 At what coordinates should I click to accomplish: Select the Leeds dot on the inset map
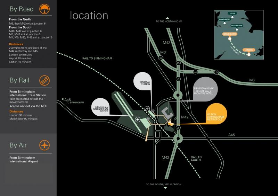232,17
